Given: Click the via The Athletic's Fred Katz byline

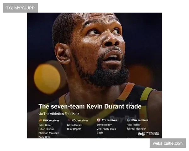Looking at the screenshot, I should (59, 114).
